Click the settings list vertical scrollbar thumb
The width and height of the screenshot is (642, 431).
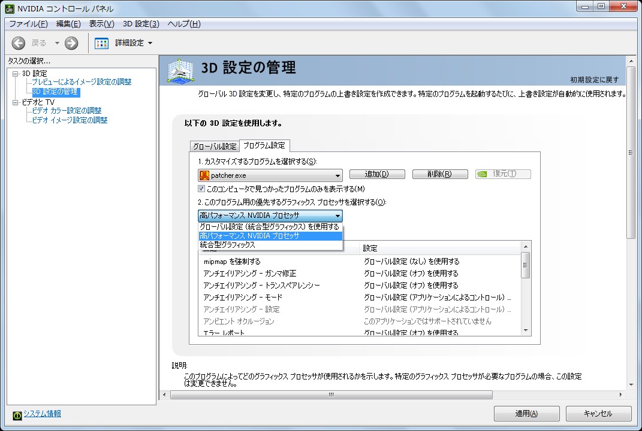(526, 265)
